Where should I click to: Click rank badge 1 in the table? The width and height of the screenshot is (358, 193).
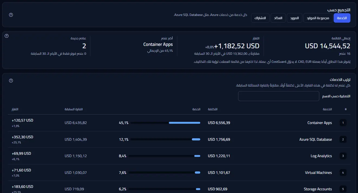[343, 123]
